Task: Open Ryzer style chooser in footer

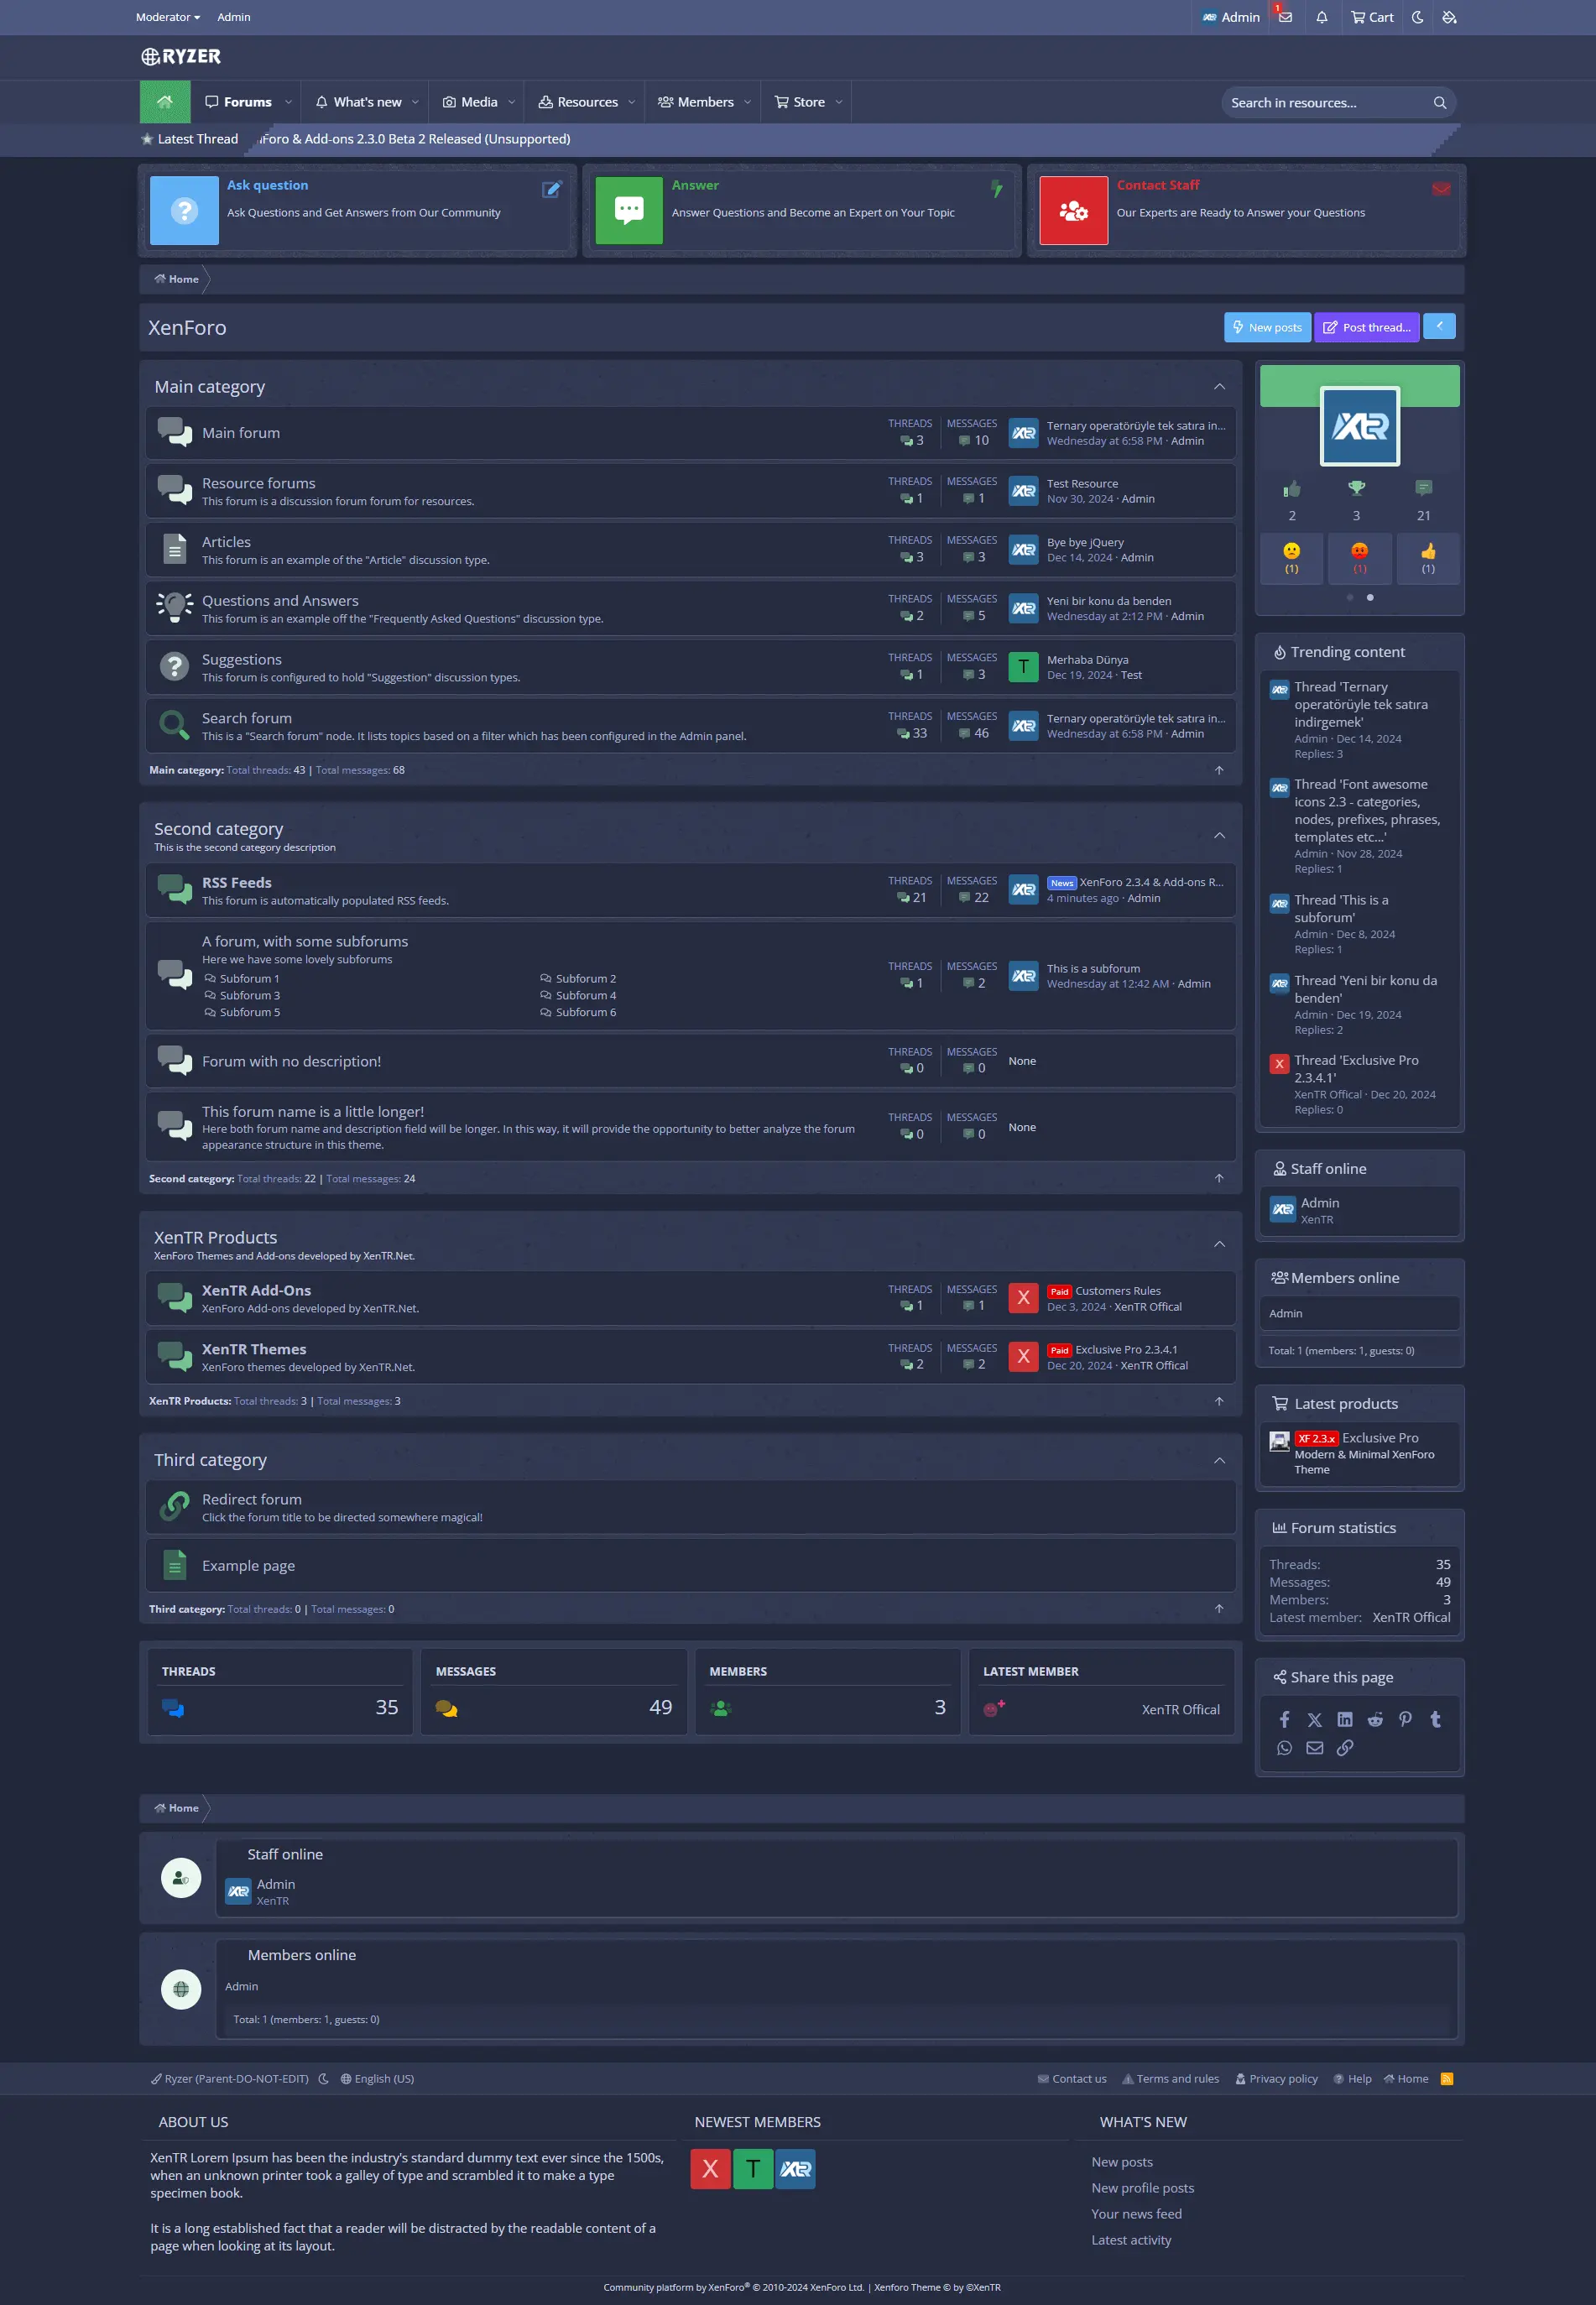Action: 230,2078
